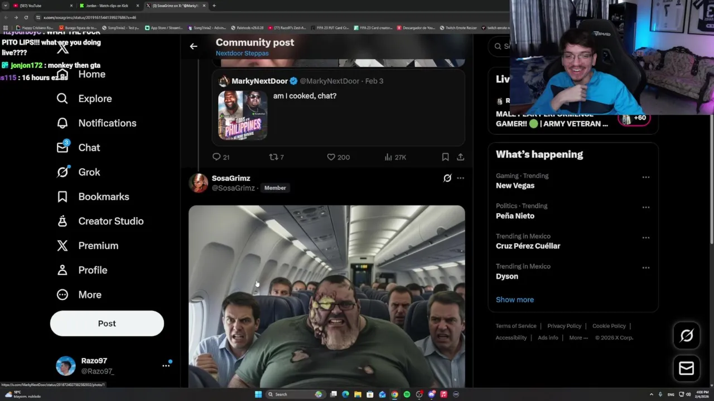Open New Vegas trending topic
714x401 pixels.
pyautogui.click(x=515, y=185)
